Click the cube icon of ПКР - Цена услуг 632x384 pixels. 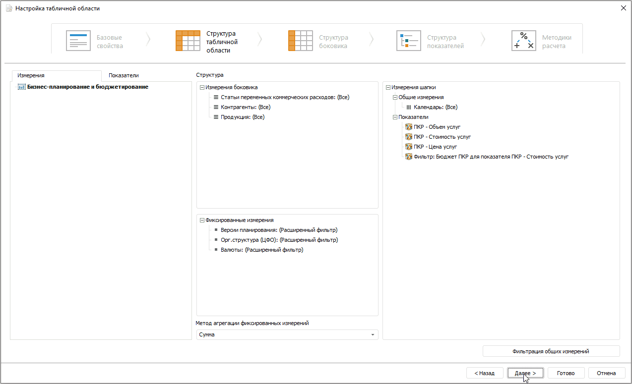(x=409, y=147)
